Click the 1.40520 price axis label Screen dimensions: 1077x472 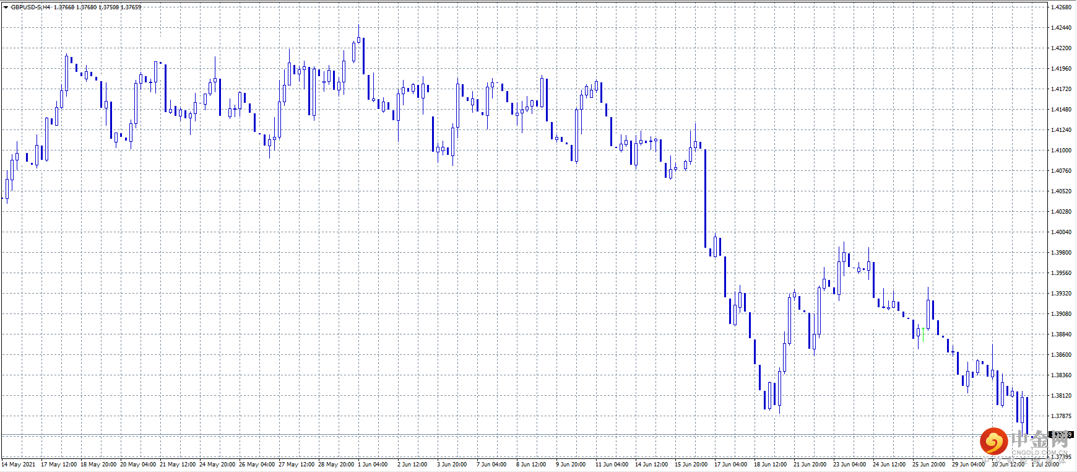(x=1061, y=191)
